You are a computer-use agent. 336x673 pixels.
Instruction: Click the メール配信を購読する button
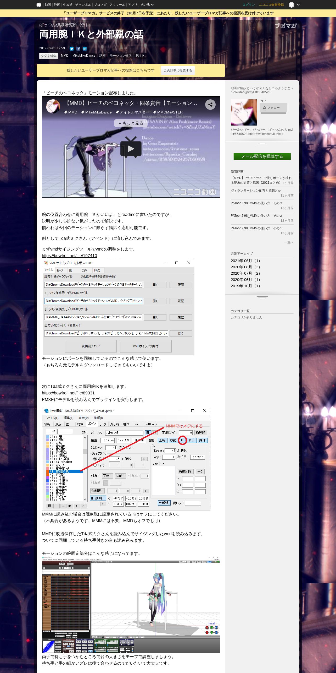point(262,156)
